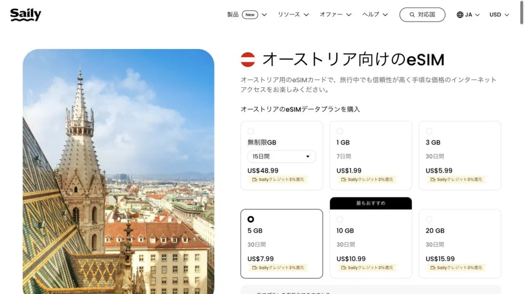
Task: Click credit icon on 5 GB card
Action: [x=255, y=267]
